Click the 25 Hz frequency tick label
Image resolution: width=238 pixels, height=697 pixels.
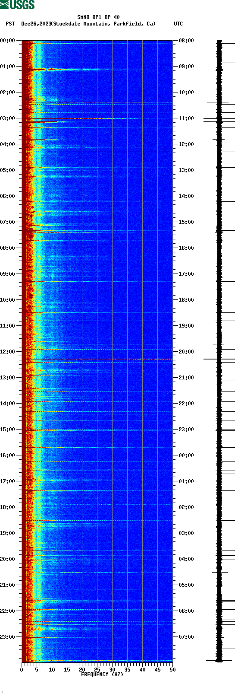pyautogui.click(x=97, y=670)
